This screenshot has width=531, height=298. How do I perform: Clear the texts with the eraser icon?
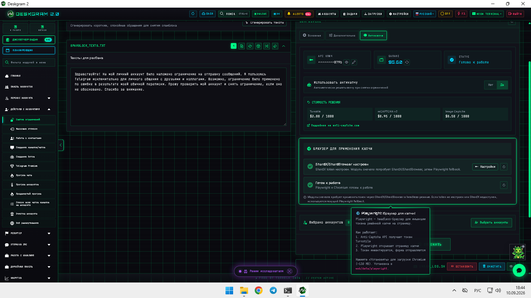click(x=275, y=46)
